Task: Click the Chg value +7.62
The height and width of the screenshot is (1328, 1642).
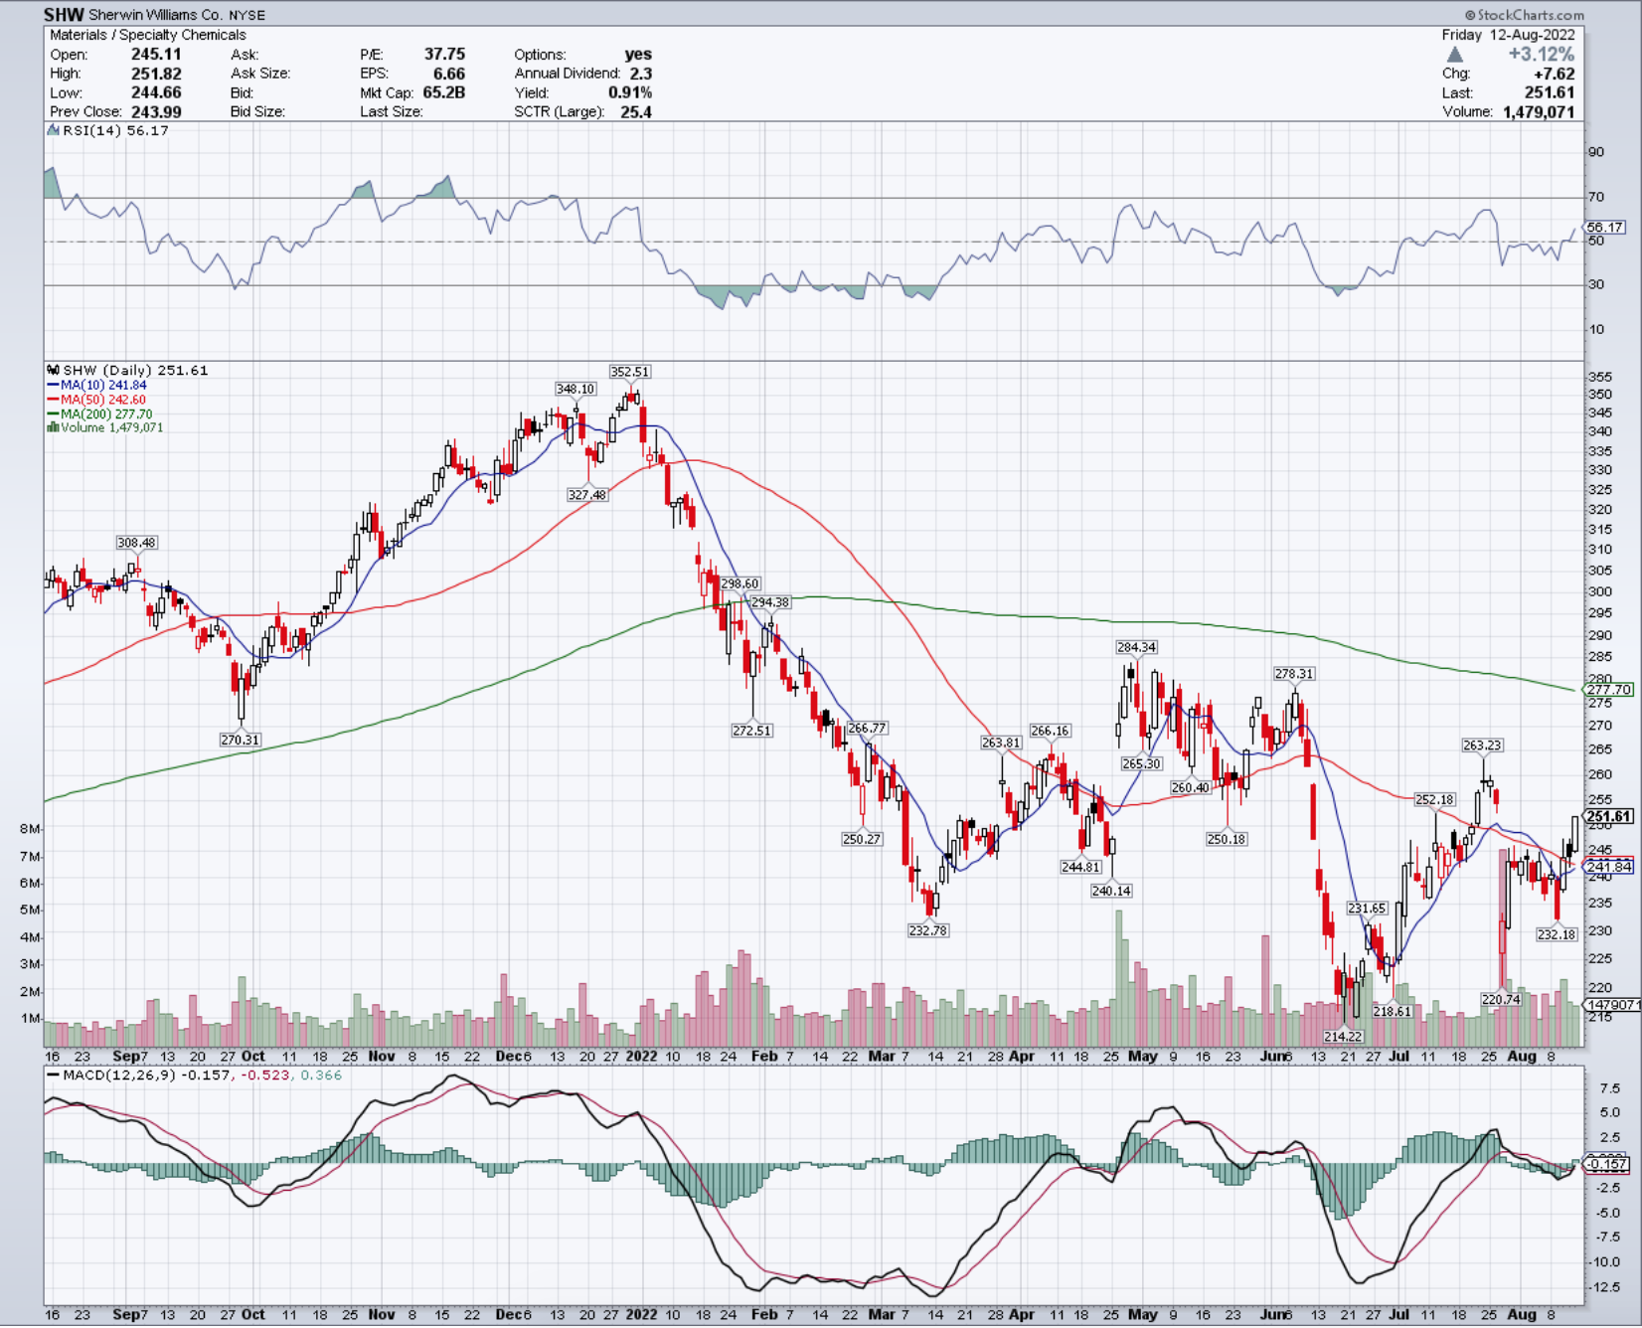Action: click(x=1555, y=74)
